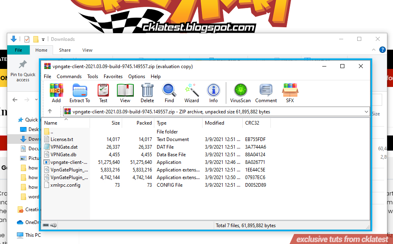Image resolution: width=393 pixels, height=244 pixels.
Task: Sort by the Packed column header
Action: coord(138,123)
